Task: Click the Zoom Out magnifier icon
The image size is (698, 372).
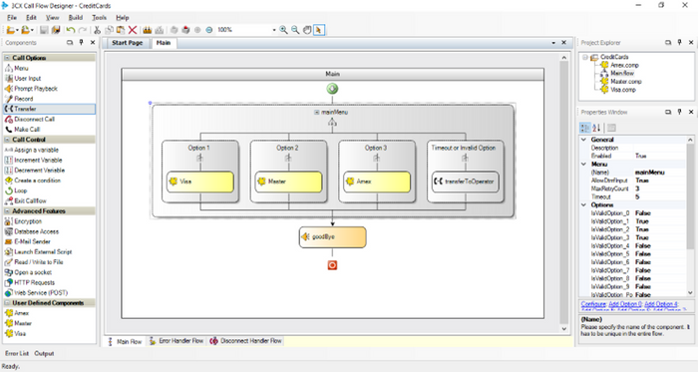Action: (x=295, y=30)
